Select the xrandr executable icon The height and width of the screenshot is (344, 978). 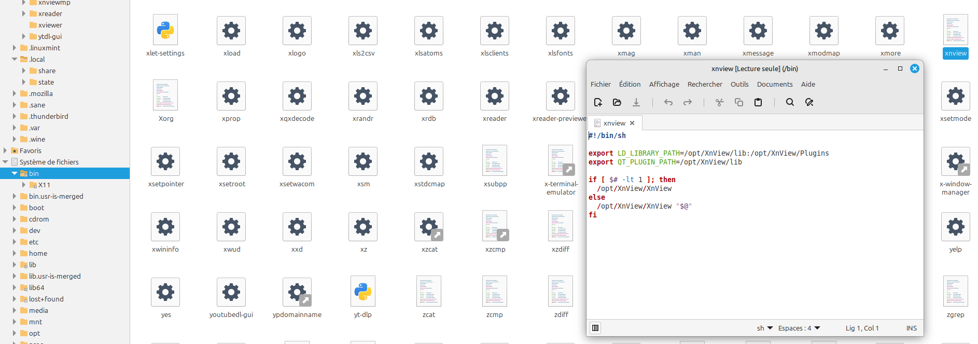pyautogui.click(x=362, y=96)
